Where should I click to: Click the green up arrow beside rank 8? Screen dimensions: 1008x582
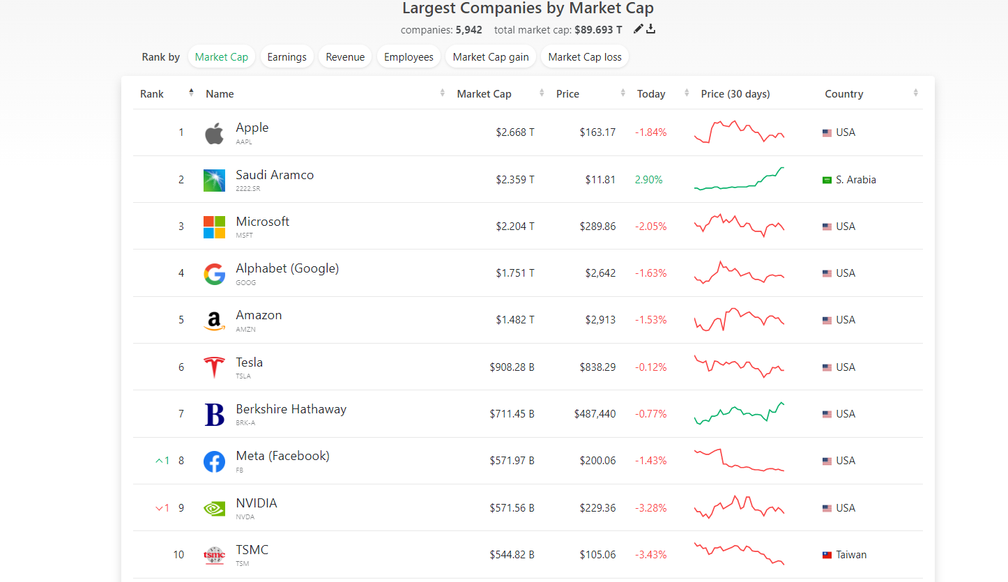(159, 461)
